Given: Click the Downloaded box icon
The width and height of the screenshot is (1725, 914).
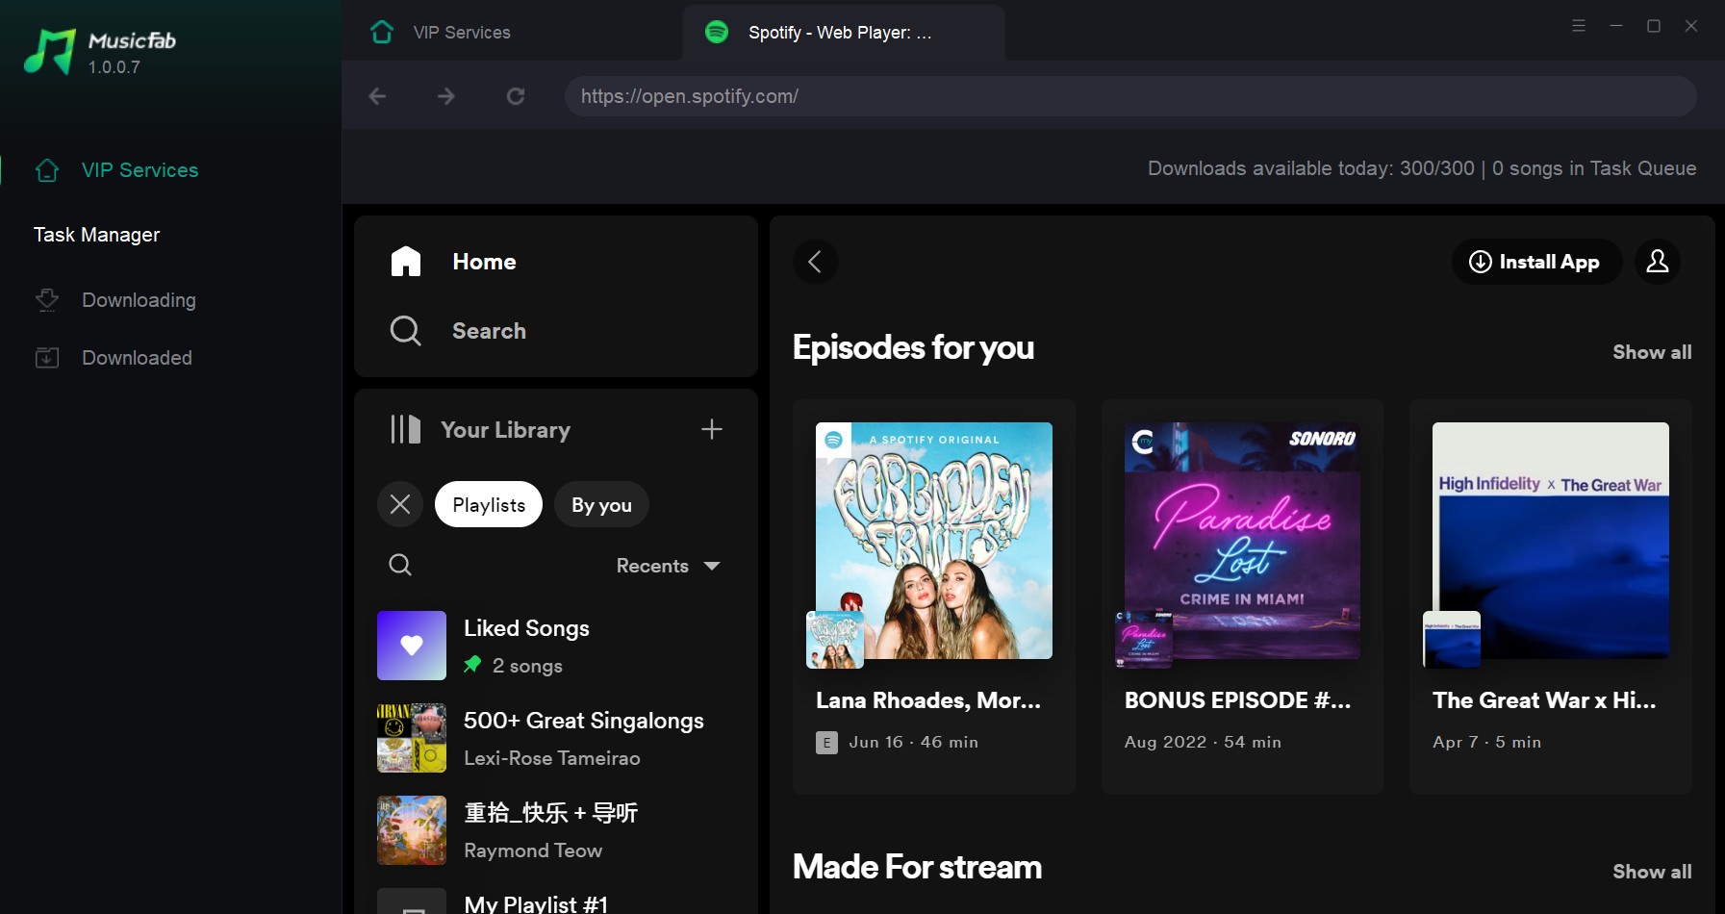Looking at the screenshot, I should point(47,358).
